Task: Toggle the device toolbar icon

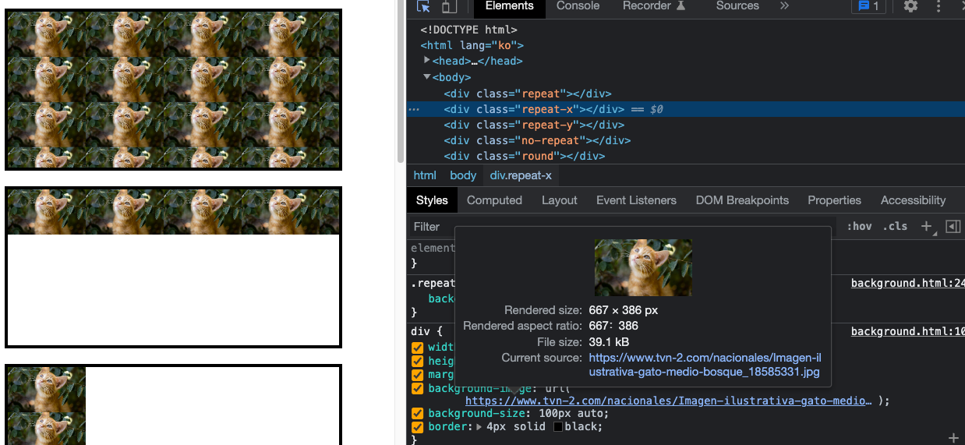Action: (448, 6)
